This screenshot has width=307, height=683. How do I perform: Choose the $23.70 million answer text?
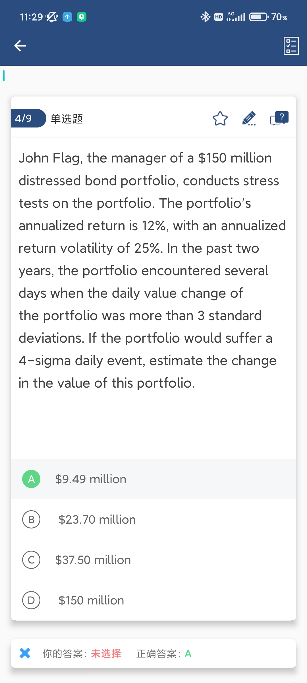[x=97, y=520]
